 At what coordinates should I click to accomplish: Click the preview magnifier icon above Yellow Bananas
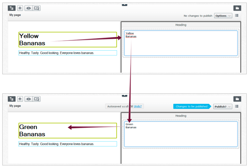(x=36, y=8)
